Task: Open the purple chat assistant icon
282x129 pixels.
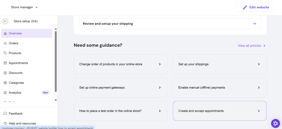Action: [x=275, y=123]
